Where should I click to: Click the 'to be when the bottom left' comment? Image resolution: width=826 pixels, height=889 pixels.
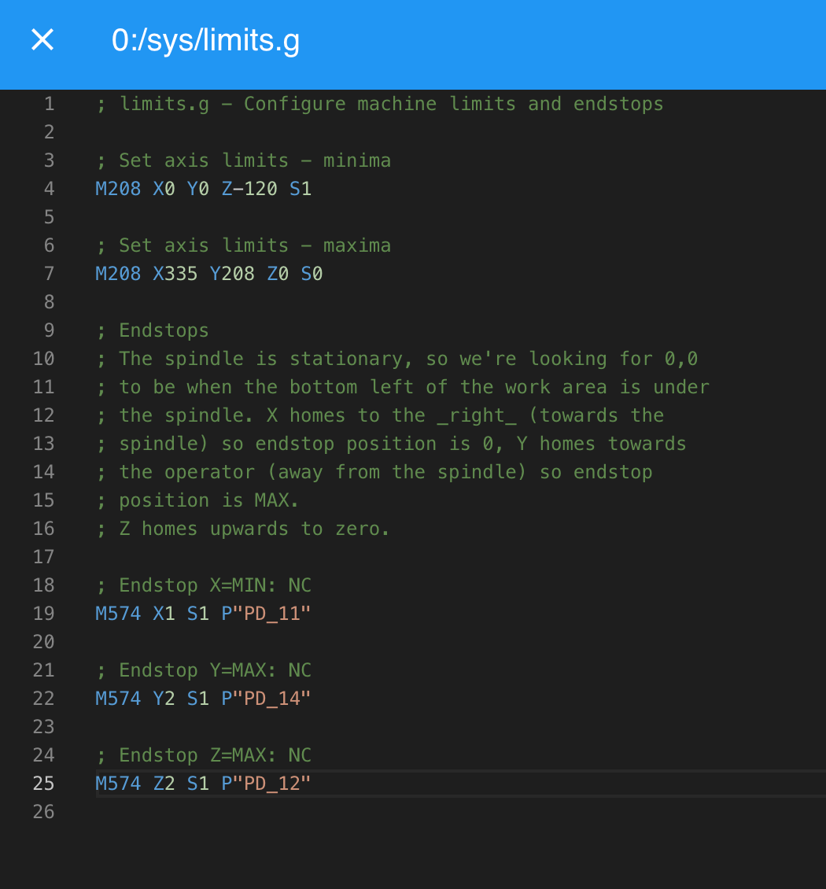[x=403, y=387]
